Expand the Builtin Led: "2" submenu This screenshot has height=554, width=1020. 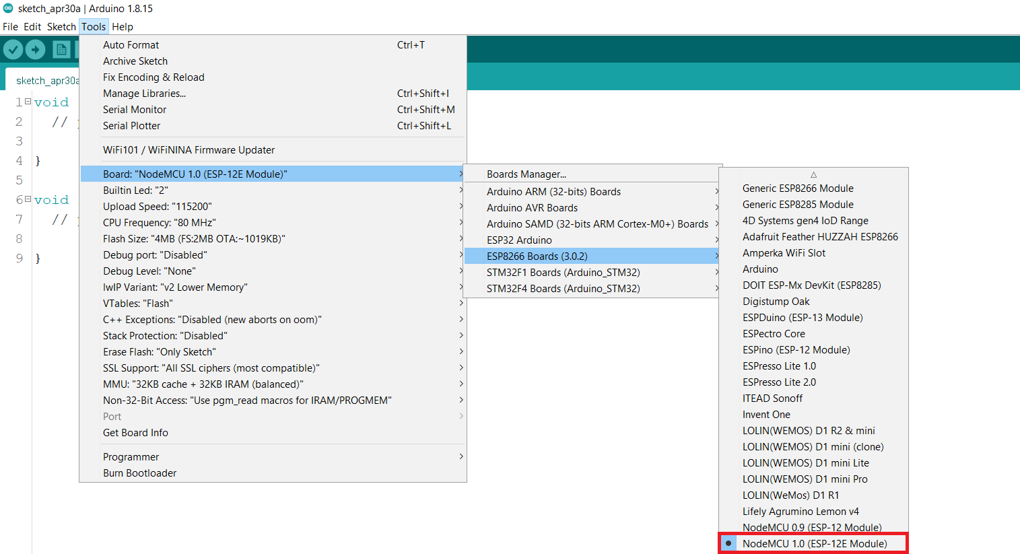273,191
